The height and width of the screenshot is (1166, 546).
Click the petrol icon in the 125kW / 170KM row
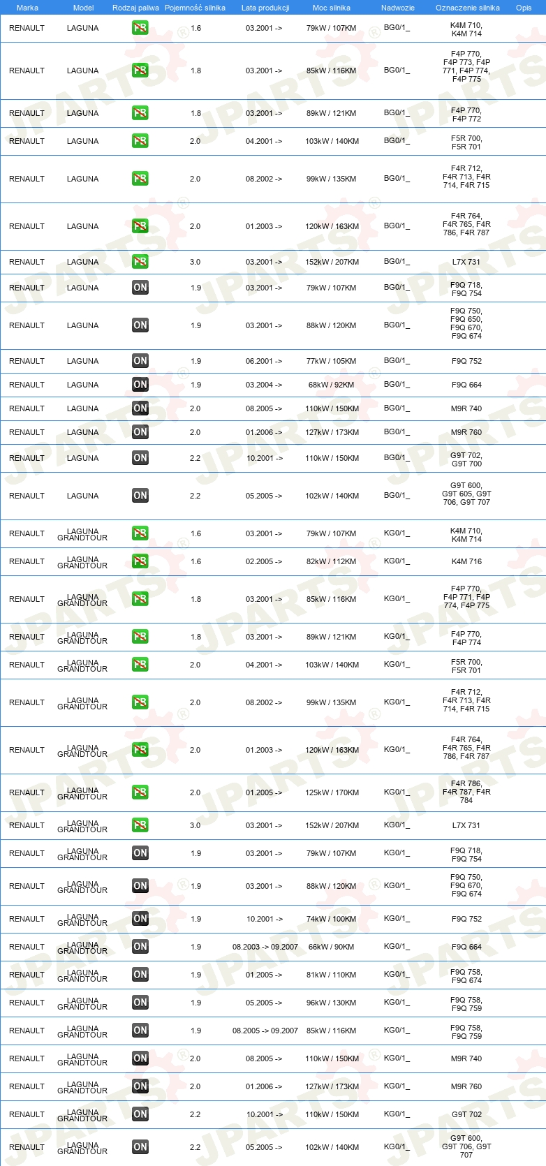[140, 792]
